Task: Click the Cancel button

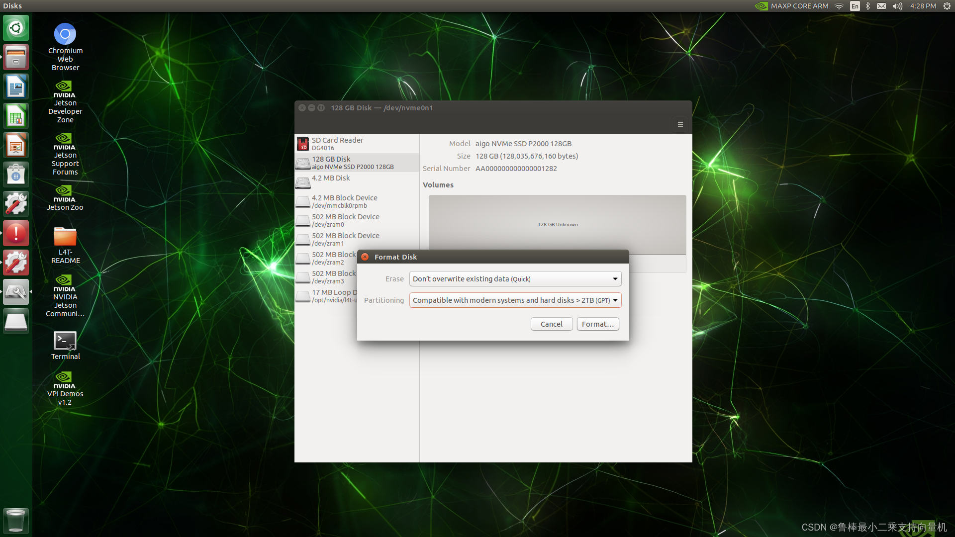Action: 551,323
